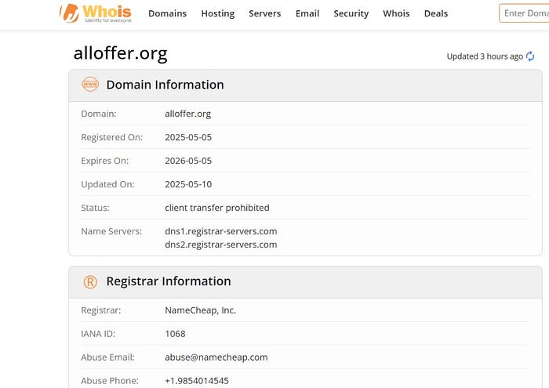
Task: Click the Registrar: label
Action: [x=101, y=310]
